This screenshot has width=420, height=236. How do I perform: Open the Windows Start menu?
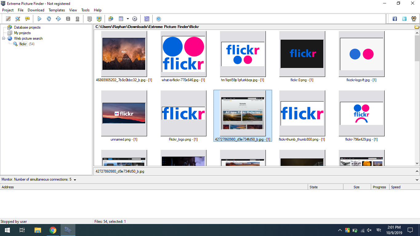click(7, 230)
